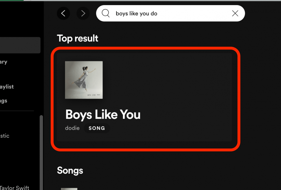Click the "Top result" heading
This screenshot has height=190, width=281.
[x=78, y=38]
